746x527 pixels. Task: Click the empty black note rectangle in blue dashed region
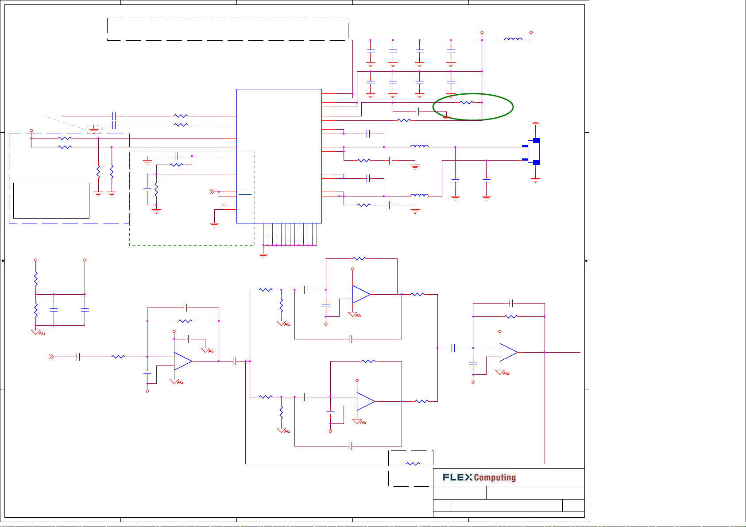point(51,200)
